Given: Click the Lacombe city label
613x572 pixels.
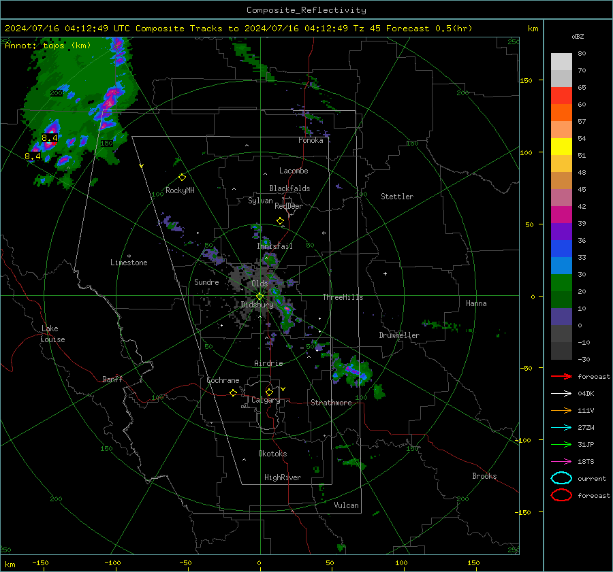Looking at the screenshot, I should (294, 171).
